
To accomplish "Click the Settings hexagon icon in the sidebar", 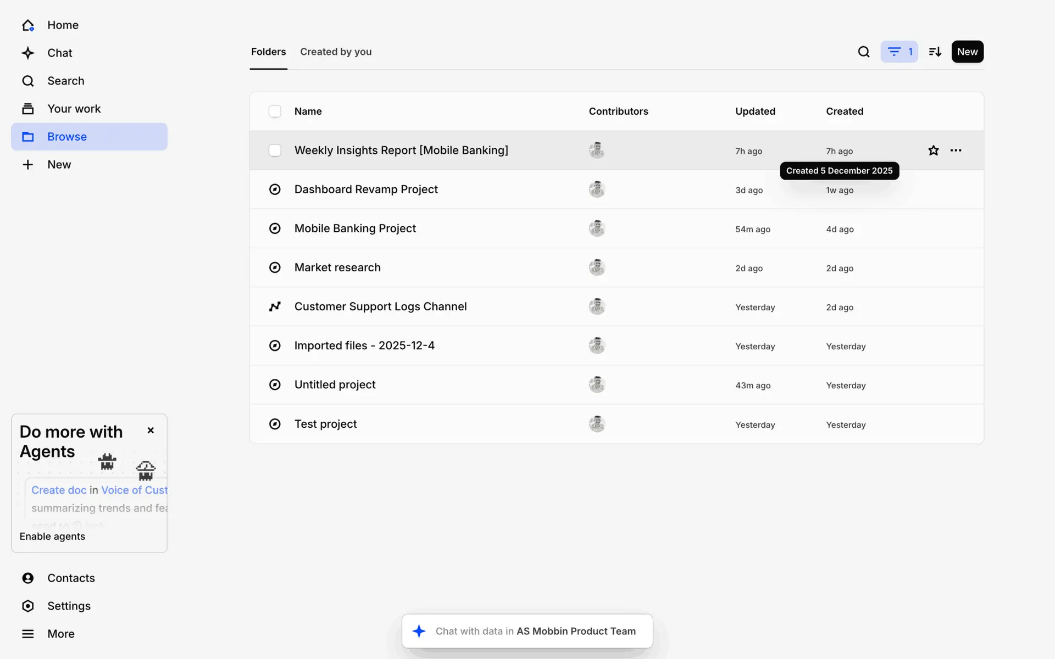I will click(28, 606).
